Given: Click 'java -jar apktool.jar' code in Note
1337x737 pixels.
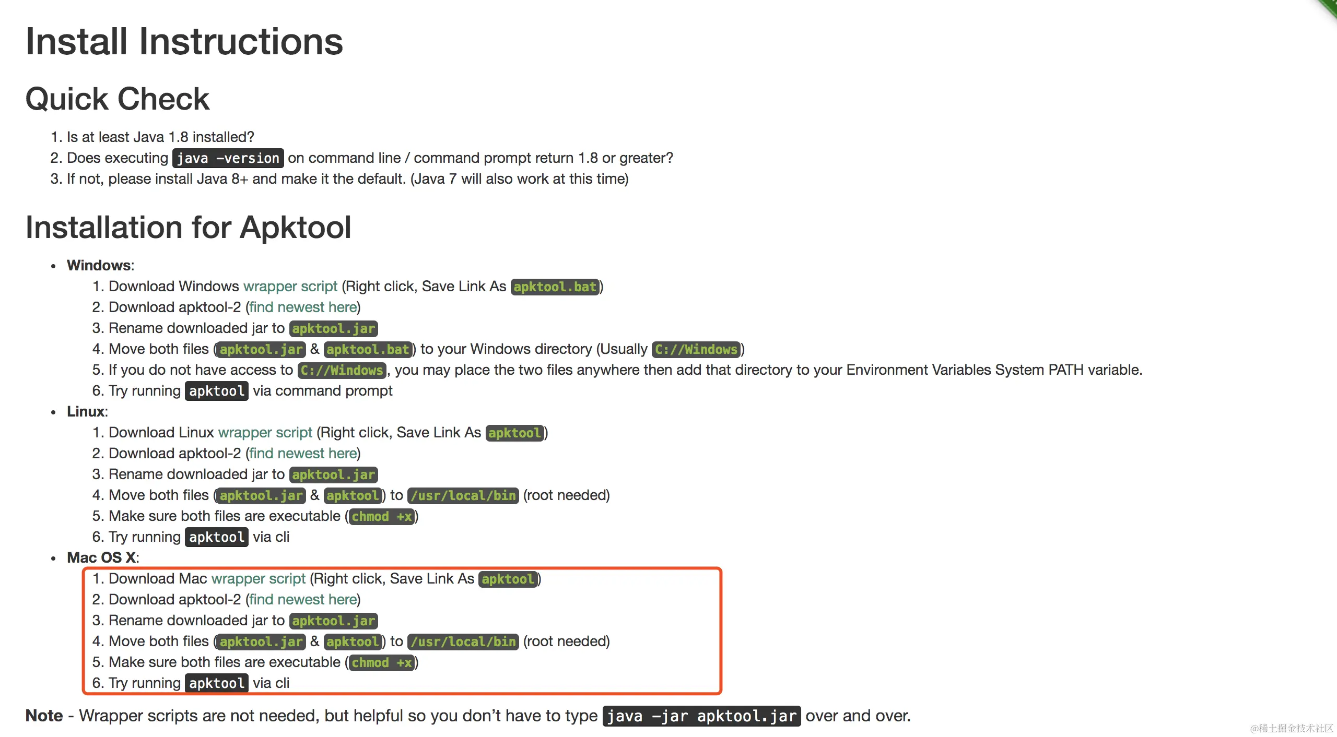Looking at the screenshot, I should point(701,716).
